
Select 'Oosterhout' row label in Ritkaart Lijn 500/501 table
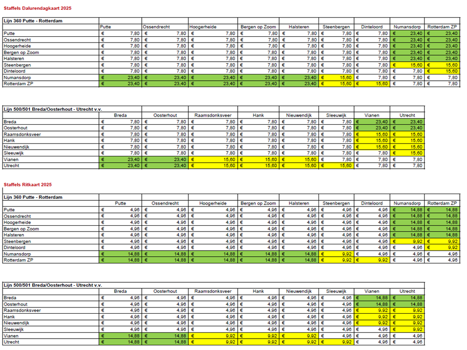(16, 304)
